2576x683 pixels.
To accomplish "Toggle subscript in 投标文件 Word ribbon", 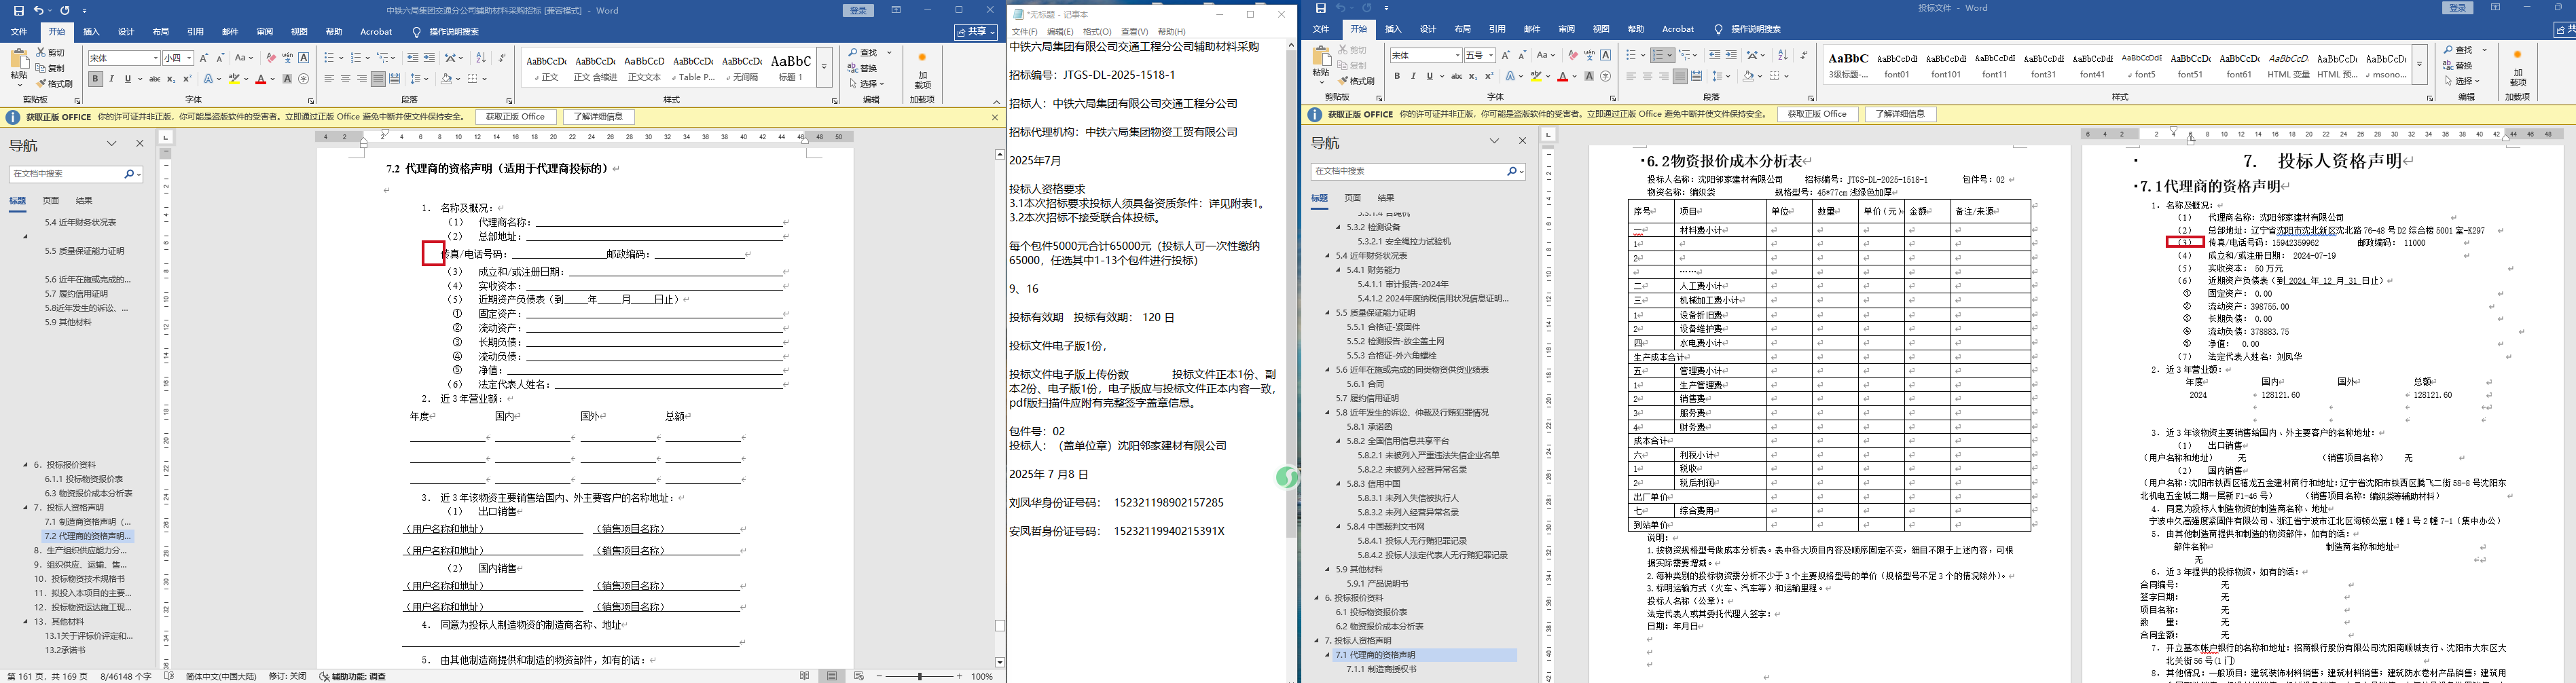I will 1473,76.
